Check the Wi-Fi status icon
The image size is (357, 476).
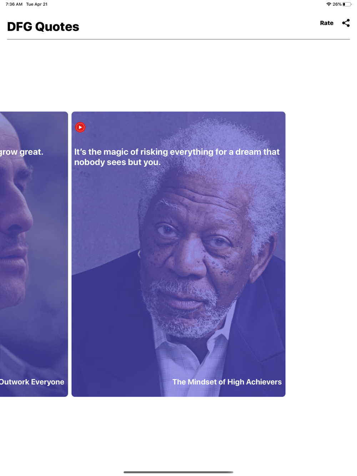[328, 4]
